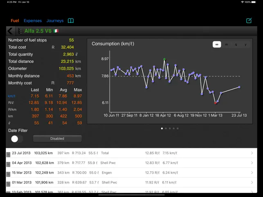Click 'Number of fuel stops' label
Image resolution: width=263 pixels, height=197 pixels.
[27, 40]
